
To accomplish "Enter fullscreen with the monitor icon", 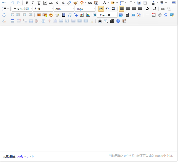I will (174, 3).
